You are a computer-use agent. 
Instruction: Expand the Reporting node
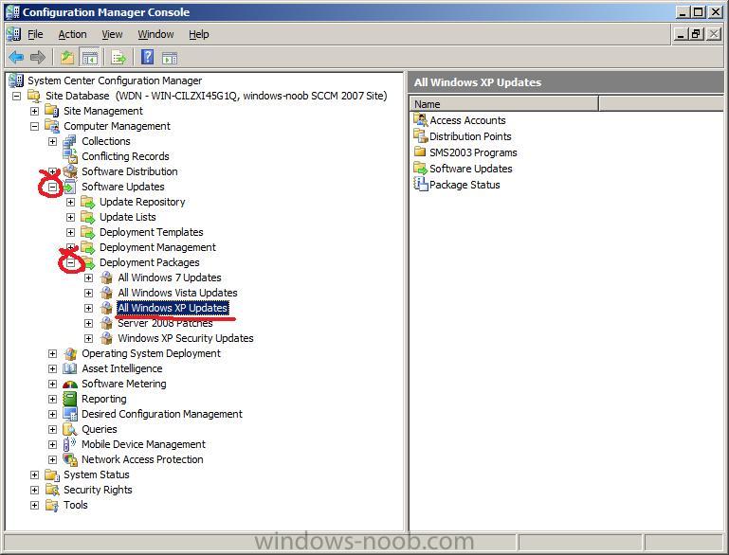click(x=52, y=400)
